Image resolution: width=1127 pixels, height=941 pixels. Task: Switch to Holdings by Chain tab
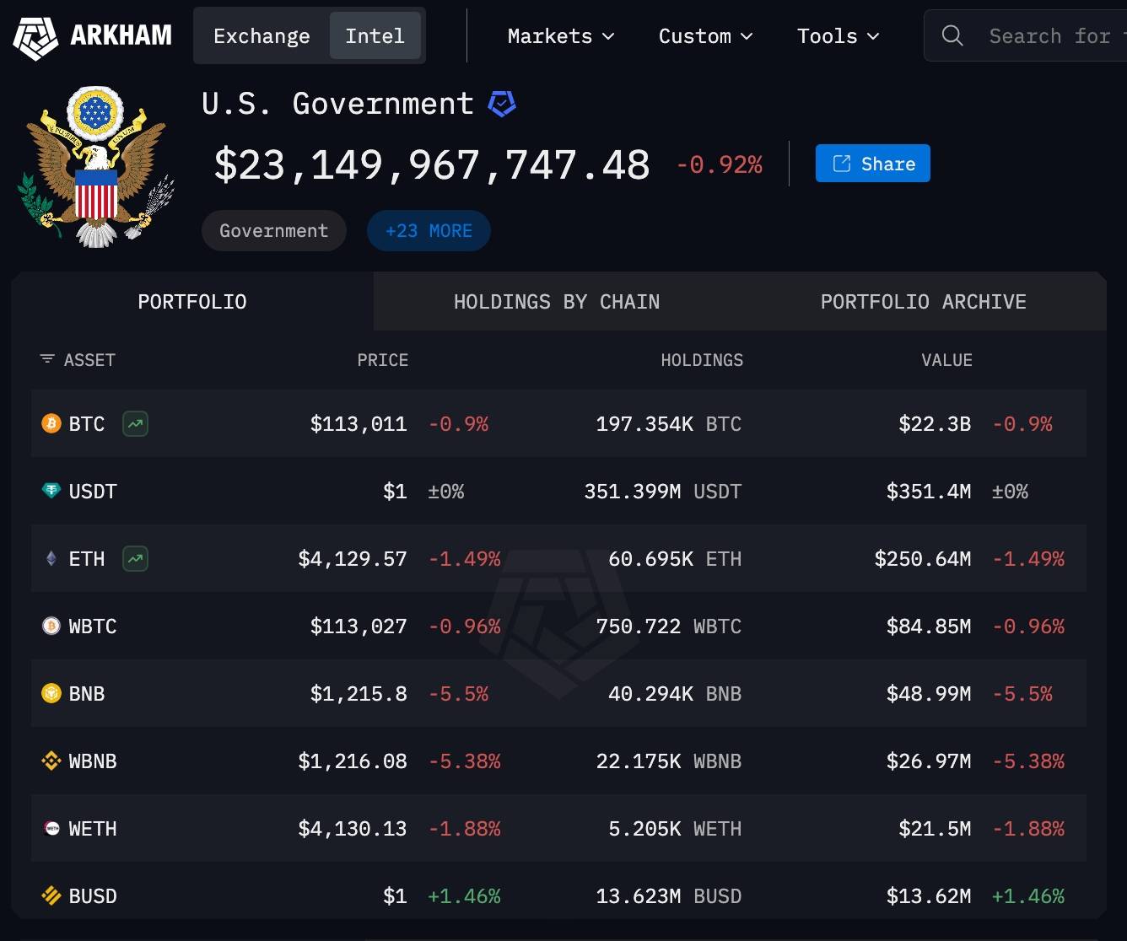(x=557, y=302)
